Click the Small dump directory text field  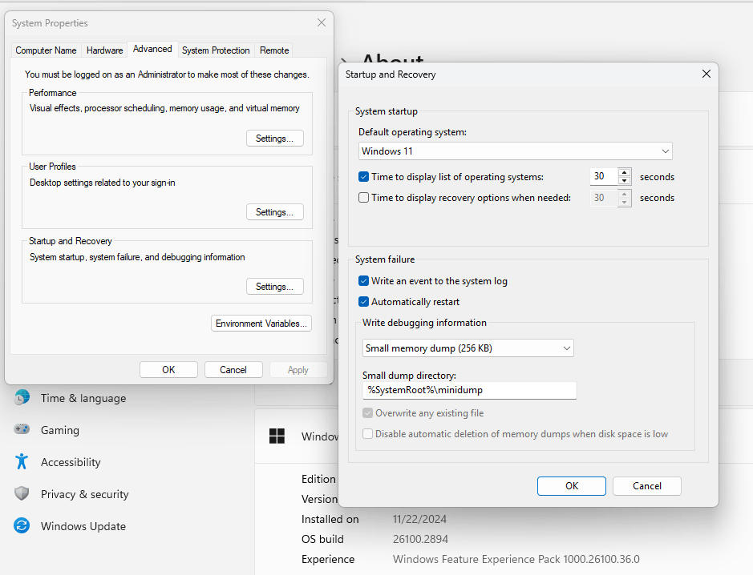tap(469, 390)
